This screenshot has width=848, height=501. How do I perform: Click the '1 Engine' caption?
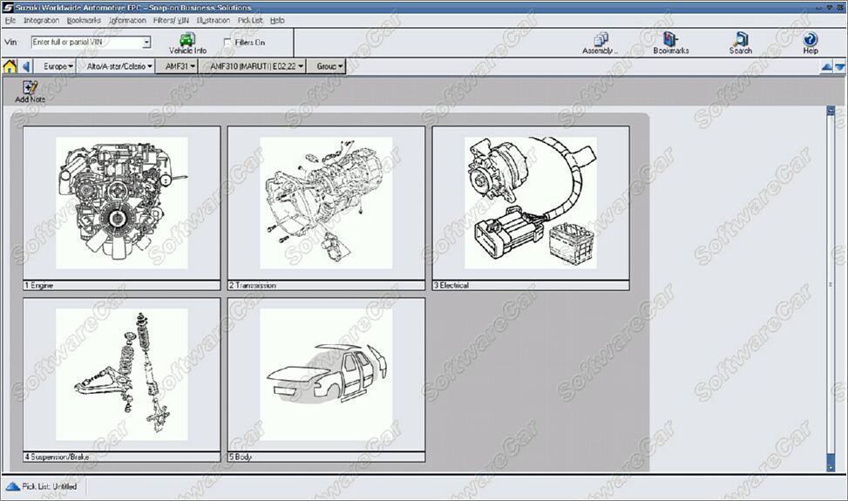(x=38, y=286)
